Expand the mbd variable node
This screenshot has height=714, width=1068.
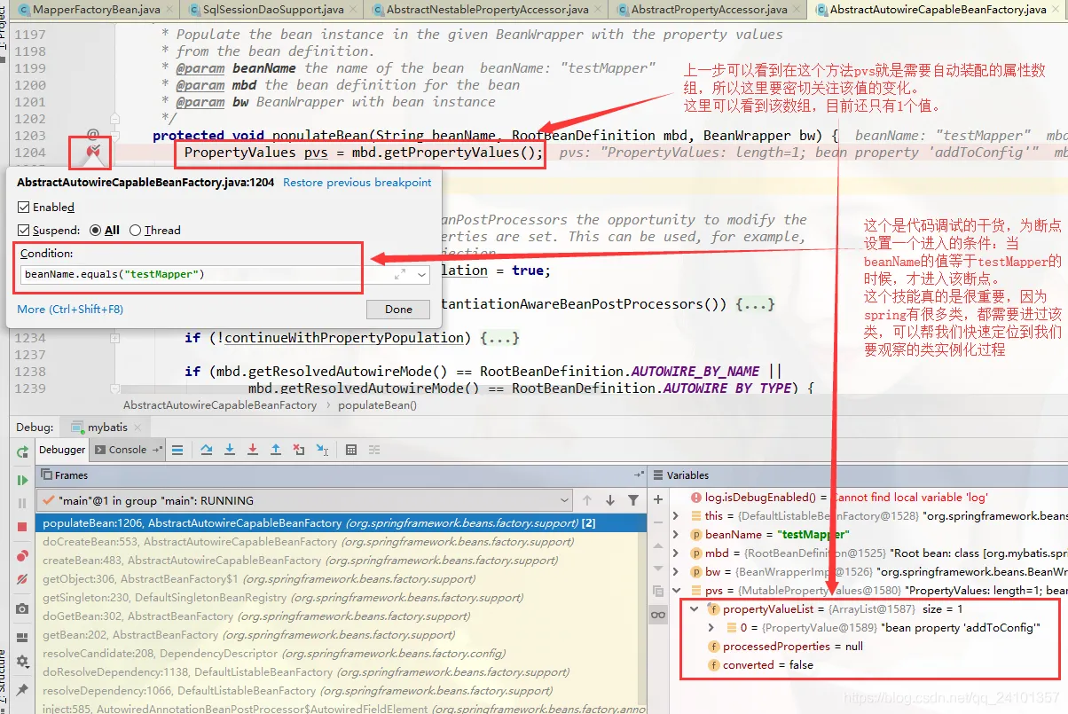(676, 553)
